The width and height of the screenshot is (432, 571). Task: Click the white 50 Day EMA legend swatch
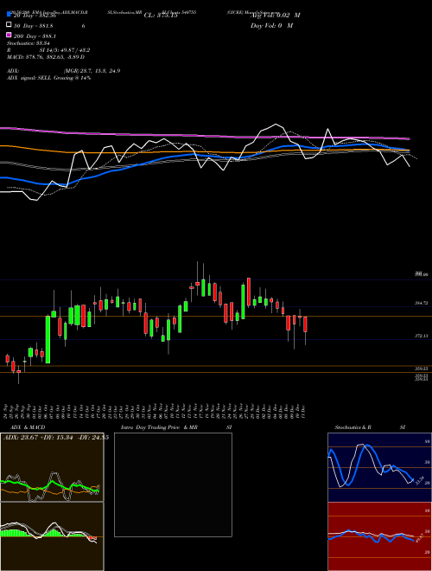(x=10, y=25)
